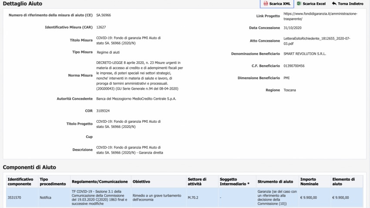Select beneficiary name SMART REVOLUTION S.R.L.

coord(305,54)
